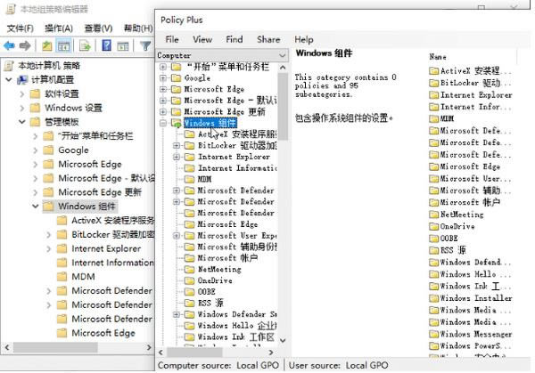Click the up-one-level folder icon in toolbar
This screenshot has width=535, height=373.
tap(46, 45)
